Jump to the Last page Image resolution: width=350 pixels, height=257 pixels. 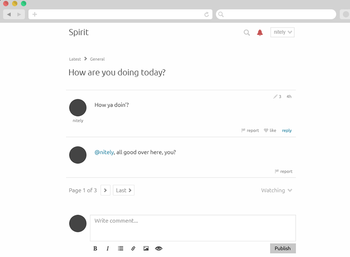[x=123, y=191]
